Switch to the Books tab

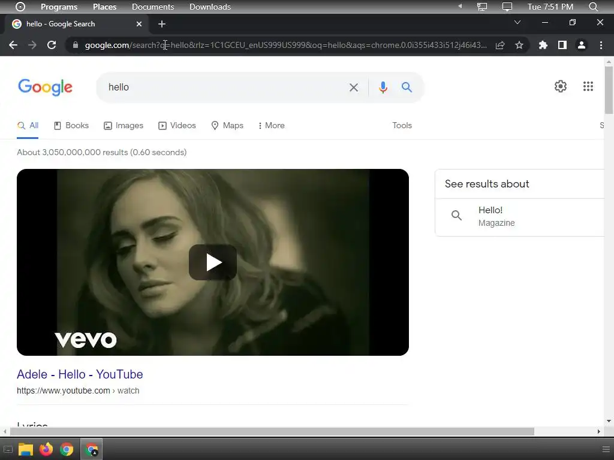point(71,126)
